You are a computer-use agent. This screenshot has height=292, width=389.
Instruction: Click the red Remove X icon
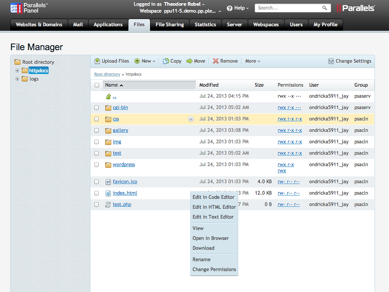coord(216,61)
